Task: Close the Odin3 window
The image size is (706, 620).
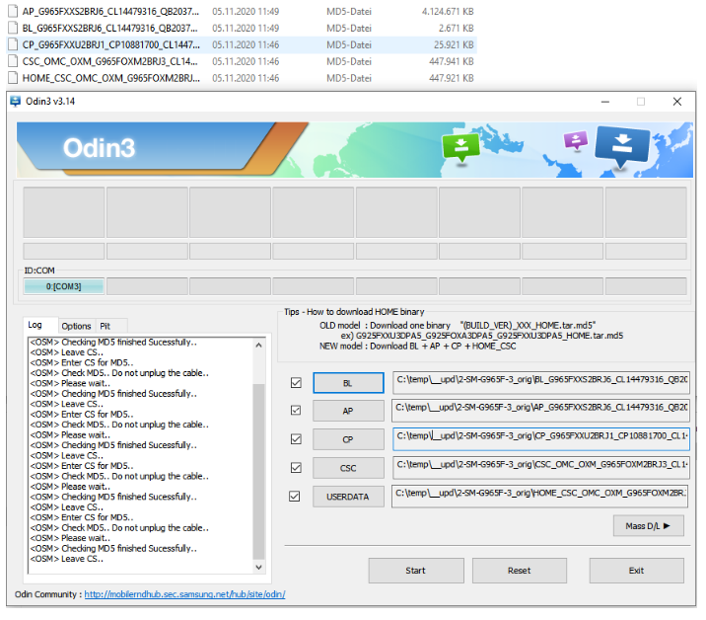Action: pyautogui.click(x=676, y=102)
